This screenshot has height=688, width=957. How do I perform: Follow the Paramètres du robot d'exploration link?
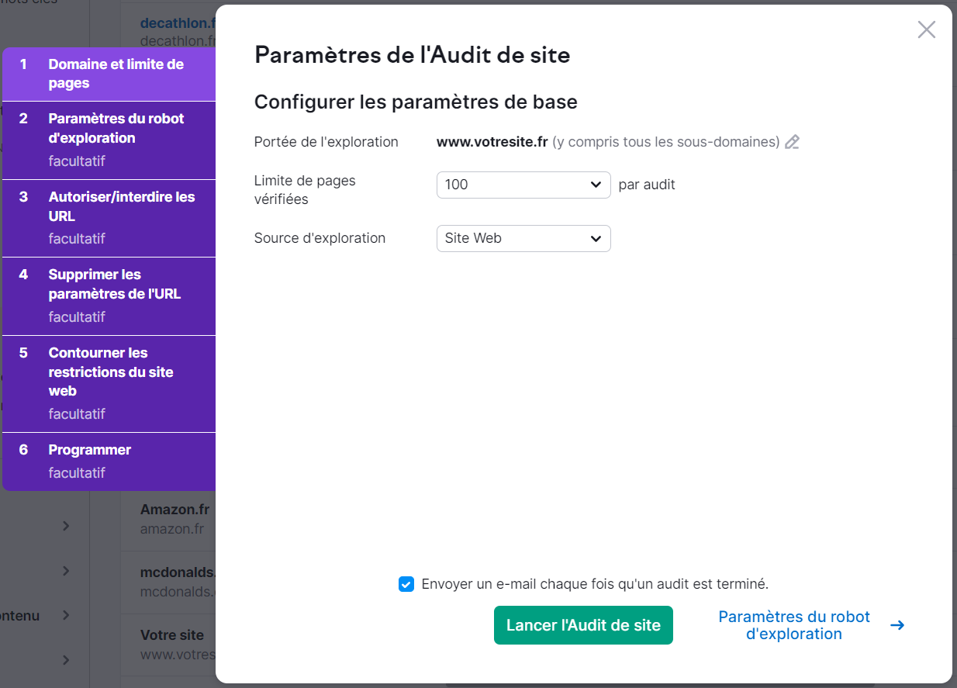[x=793, y=624]
